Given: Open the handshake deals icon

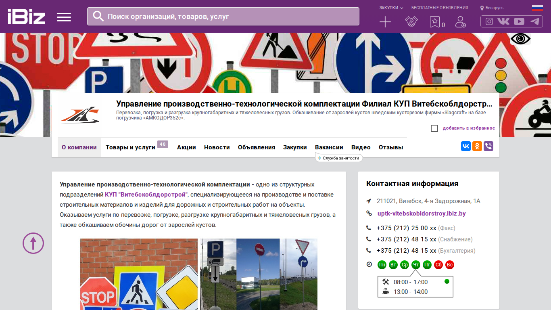Looking at the screenshot, I should coord(411,22).
